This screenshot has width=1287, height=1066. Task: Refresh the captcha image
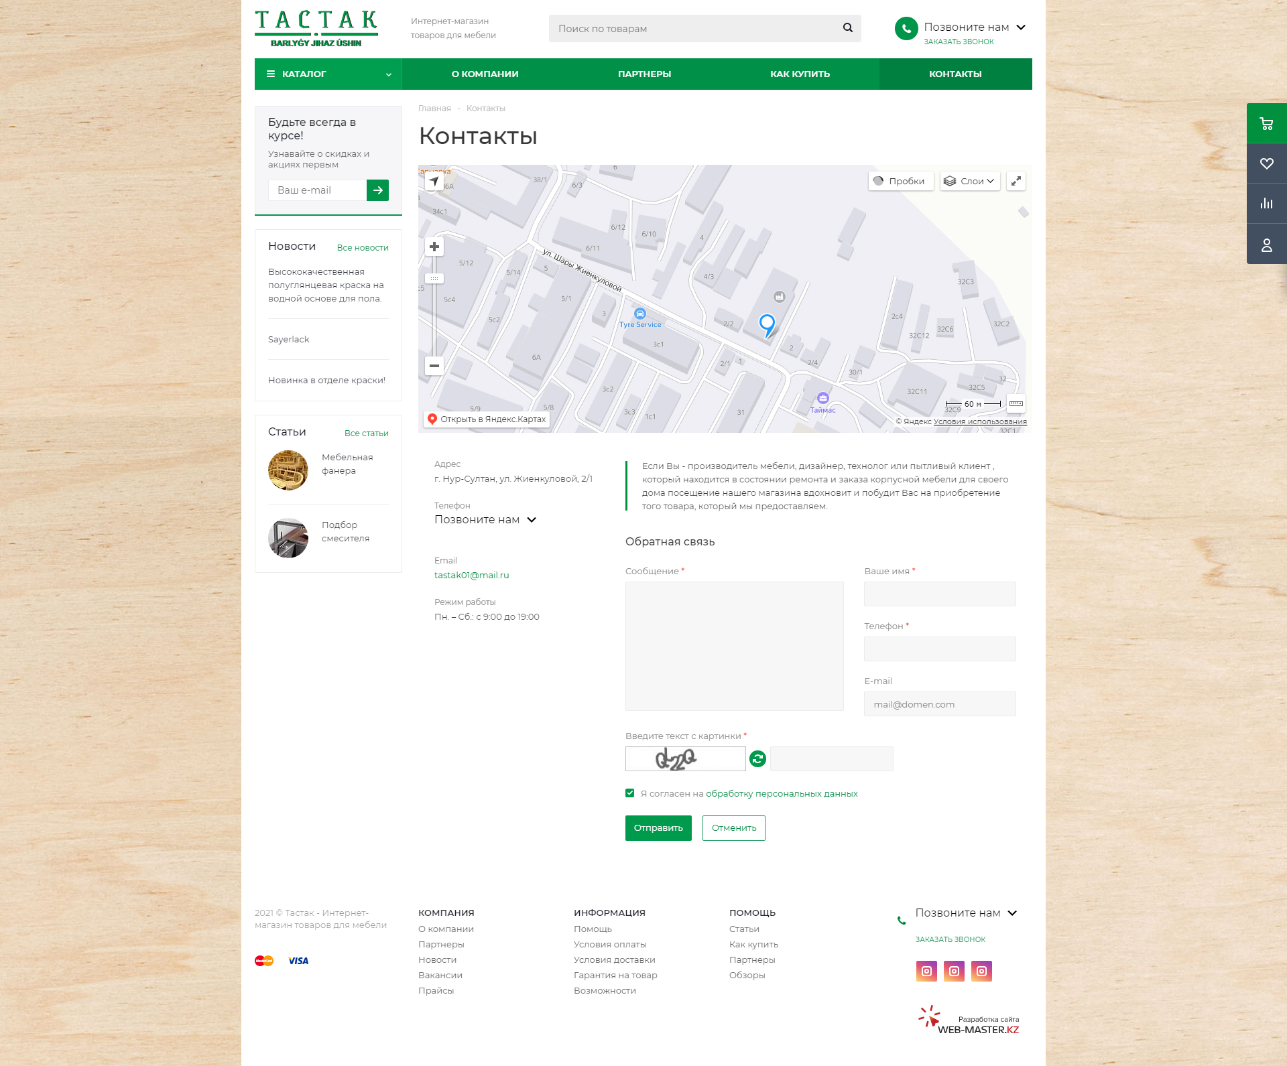pos(757,758)
